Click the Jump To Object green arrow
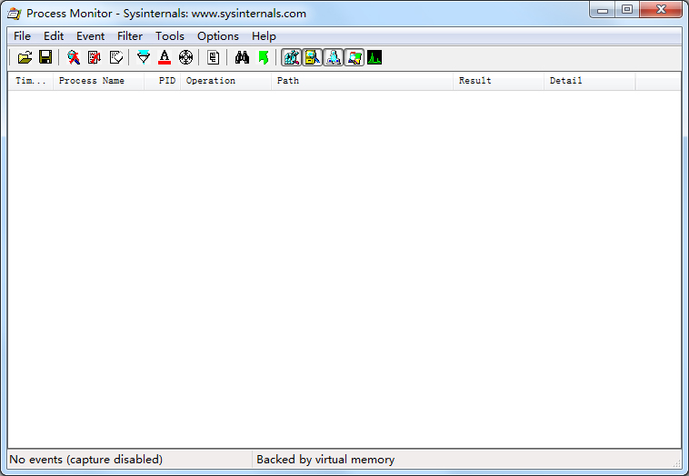689x476 pixels. 264,57
